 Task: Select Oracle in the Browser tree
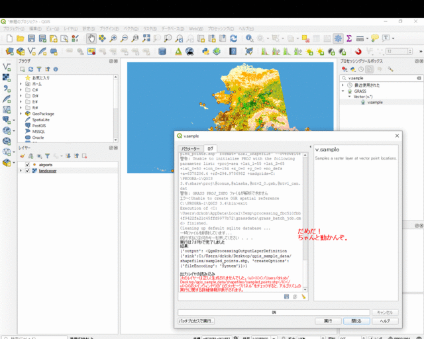(38, 138)
